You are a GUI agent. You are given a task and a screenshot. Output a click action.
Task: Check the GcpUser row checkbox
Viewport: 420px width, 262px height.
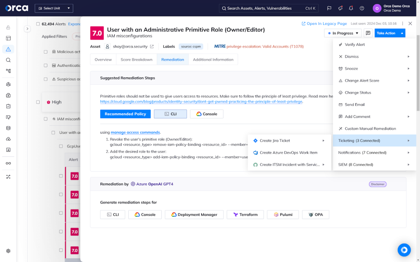pyautogui.click(x=61, y=146)
